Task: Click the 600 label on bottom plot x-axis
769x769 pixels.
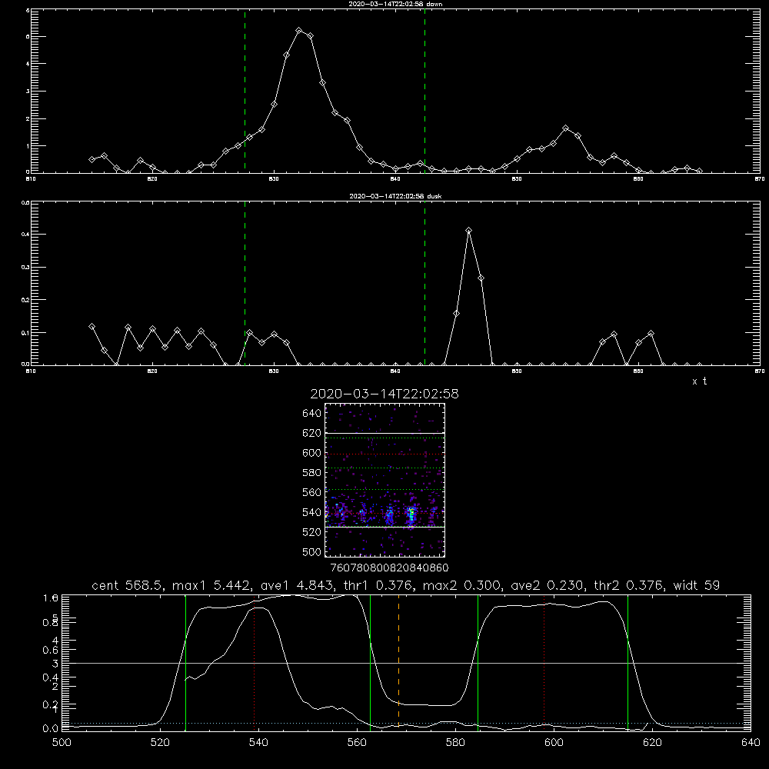Action: (x=554, y=743)
